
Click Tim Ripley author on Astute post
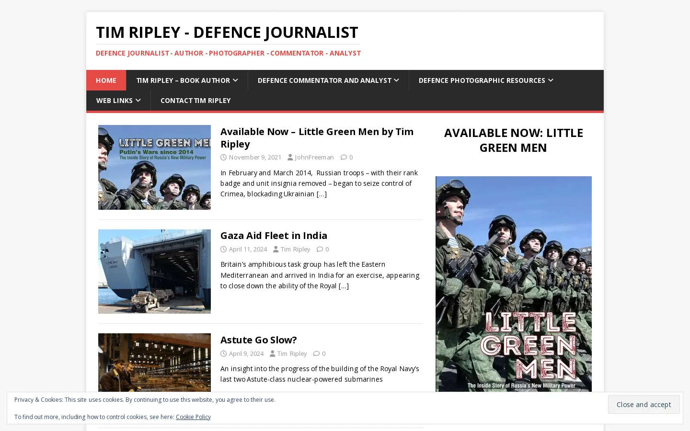292,353
